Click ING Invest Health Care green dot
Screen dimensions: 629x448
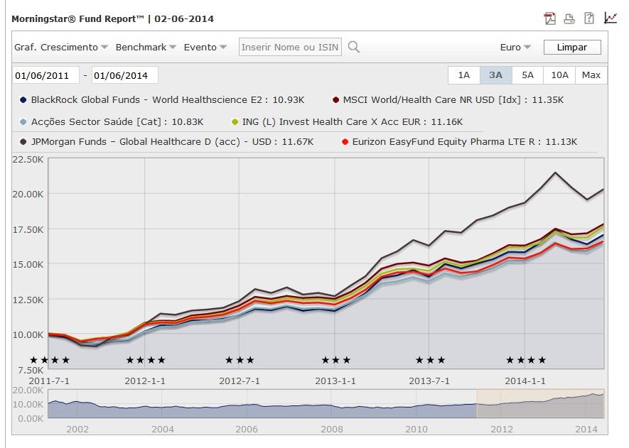[x=235, y=122]
